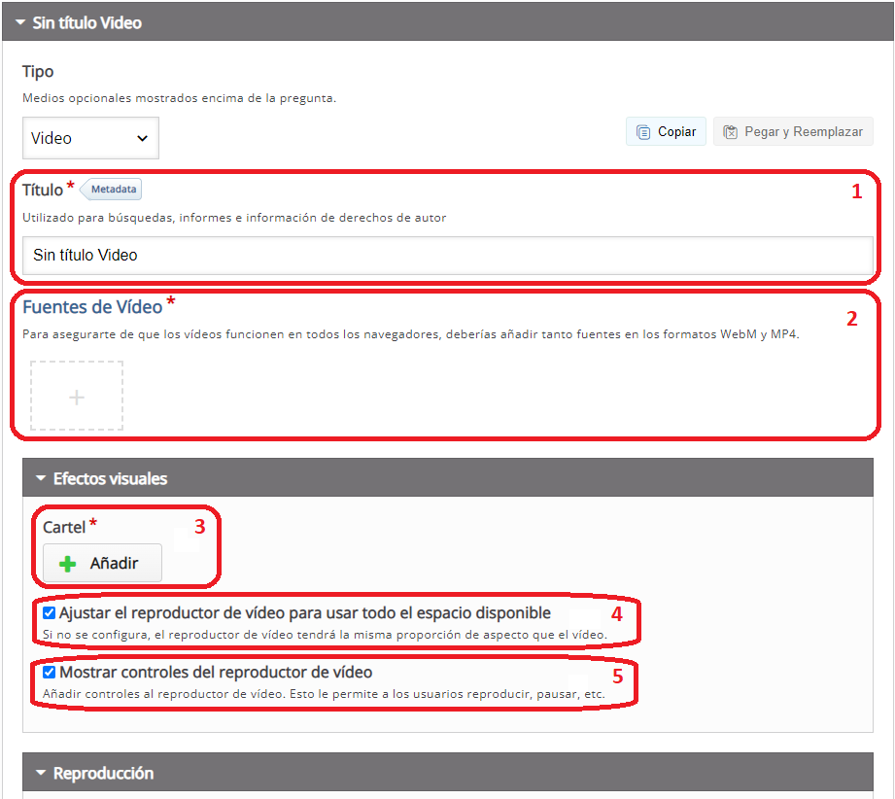Click the Reproducción header title
This screenshot has height=799, width=895.
(103, 774)
